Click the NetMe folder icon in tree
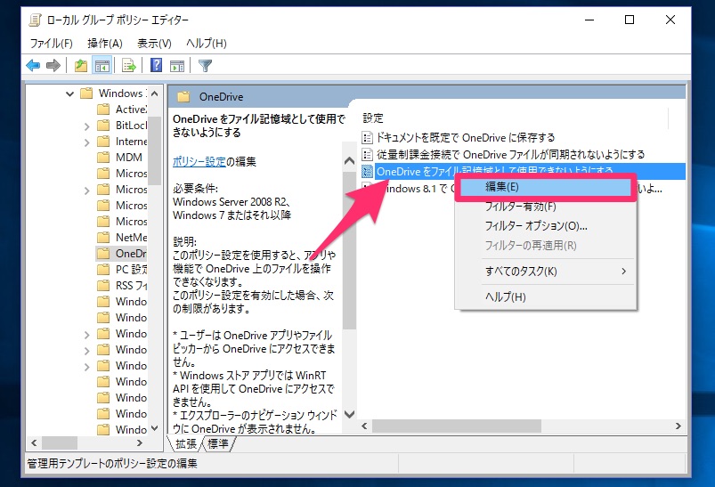 [103, 237]
